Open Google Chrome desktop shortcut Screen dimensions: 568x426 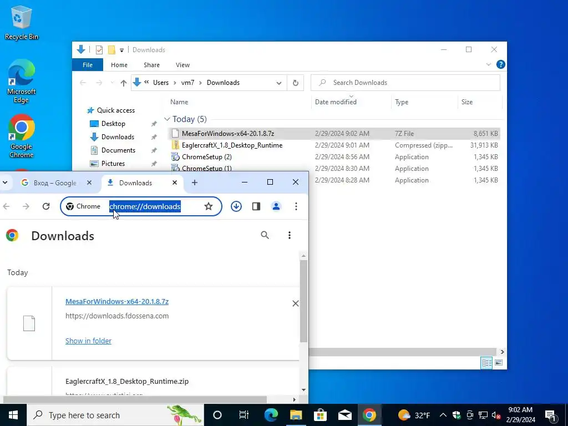point(21,136)
